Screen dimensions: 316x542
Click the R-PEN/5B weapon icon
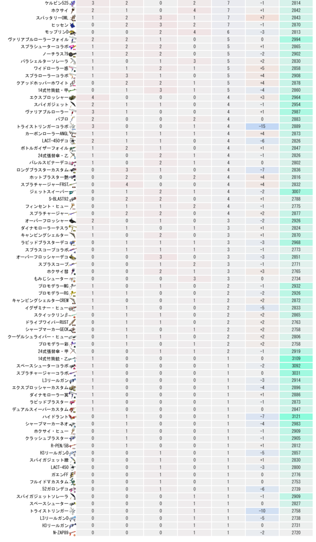click(x=73, y=446)
